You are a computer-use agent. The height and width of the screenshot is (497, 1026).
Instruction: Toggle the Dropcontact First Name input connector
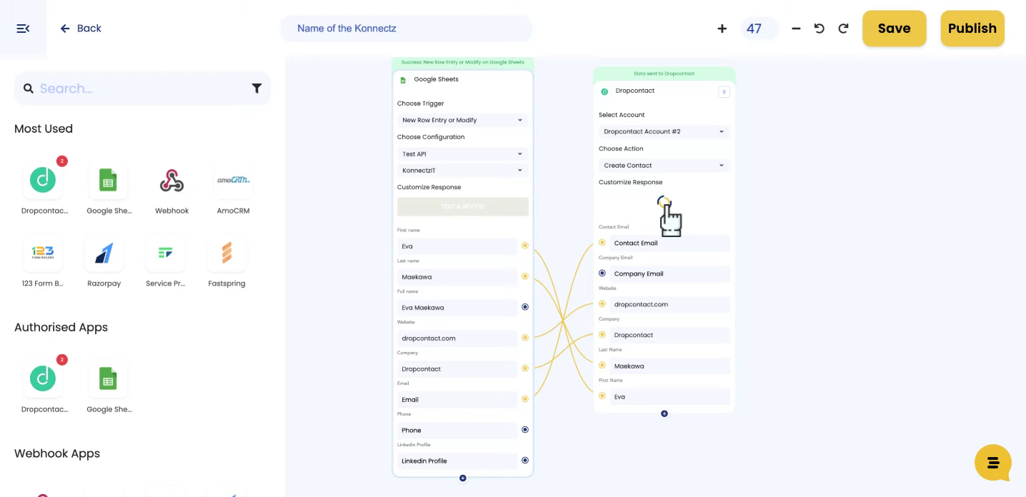[x=602, y=396]
